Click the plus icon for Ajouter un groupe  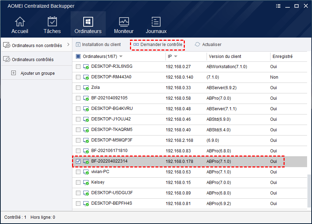click(x=14, y=73)
